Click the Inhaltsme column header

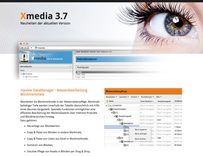[x=178, y=101]
